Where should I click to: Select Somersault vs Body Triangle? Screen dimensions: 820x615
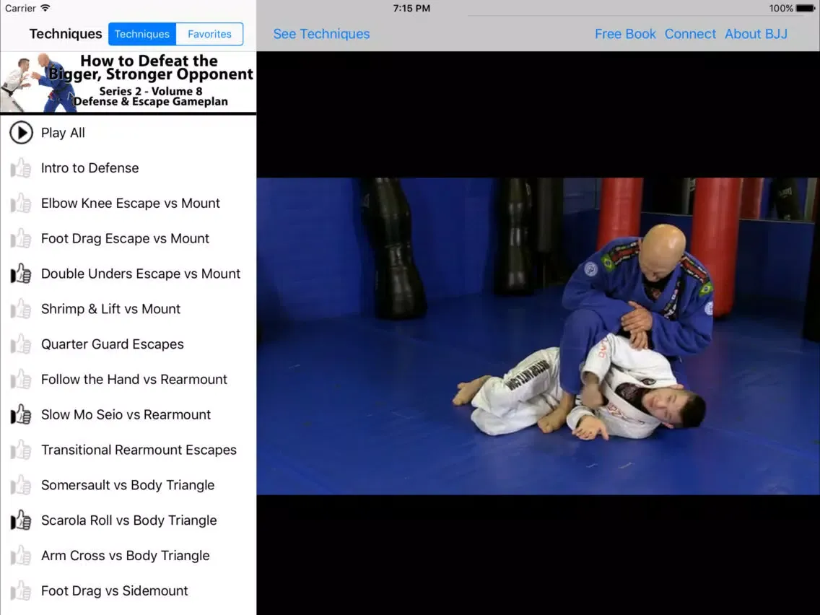pyautogui.click(x=128, y=485)
